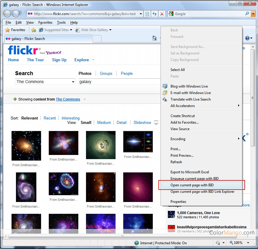Viewport: 258px width, 249px height.
Task: Open the Home page icon in command bar
Action: pos(154,38)
